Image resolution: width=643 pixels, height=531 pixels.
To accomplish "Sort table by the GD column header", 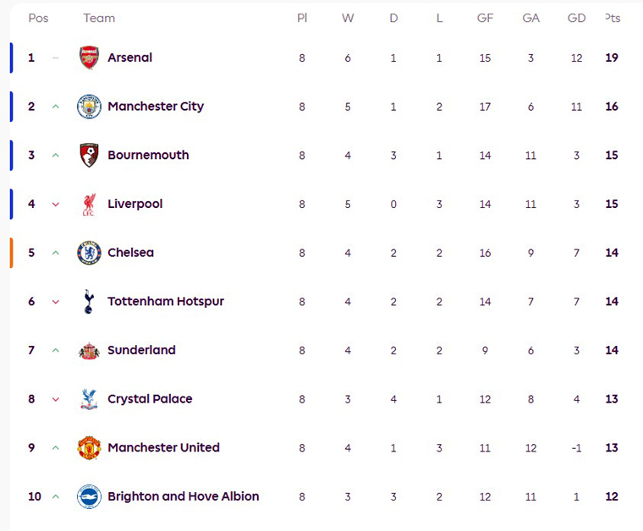I will [x=576, y=18].
